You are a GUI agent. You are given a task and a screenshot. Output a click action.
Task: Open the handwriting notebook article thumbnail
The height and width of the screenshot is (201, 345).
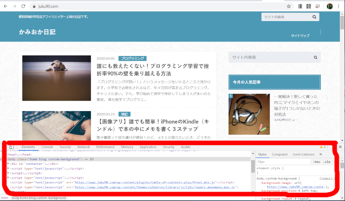[56, 126]
